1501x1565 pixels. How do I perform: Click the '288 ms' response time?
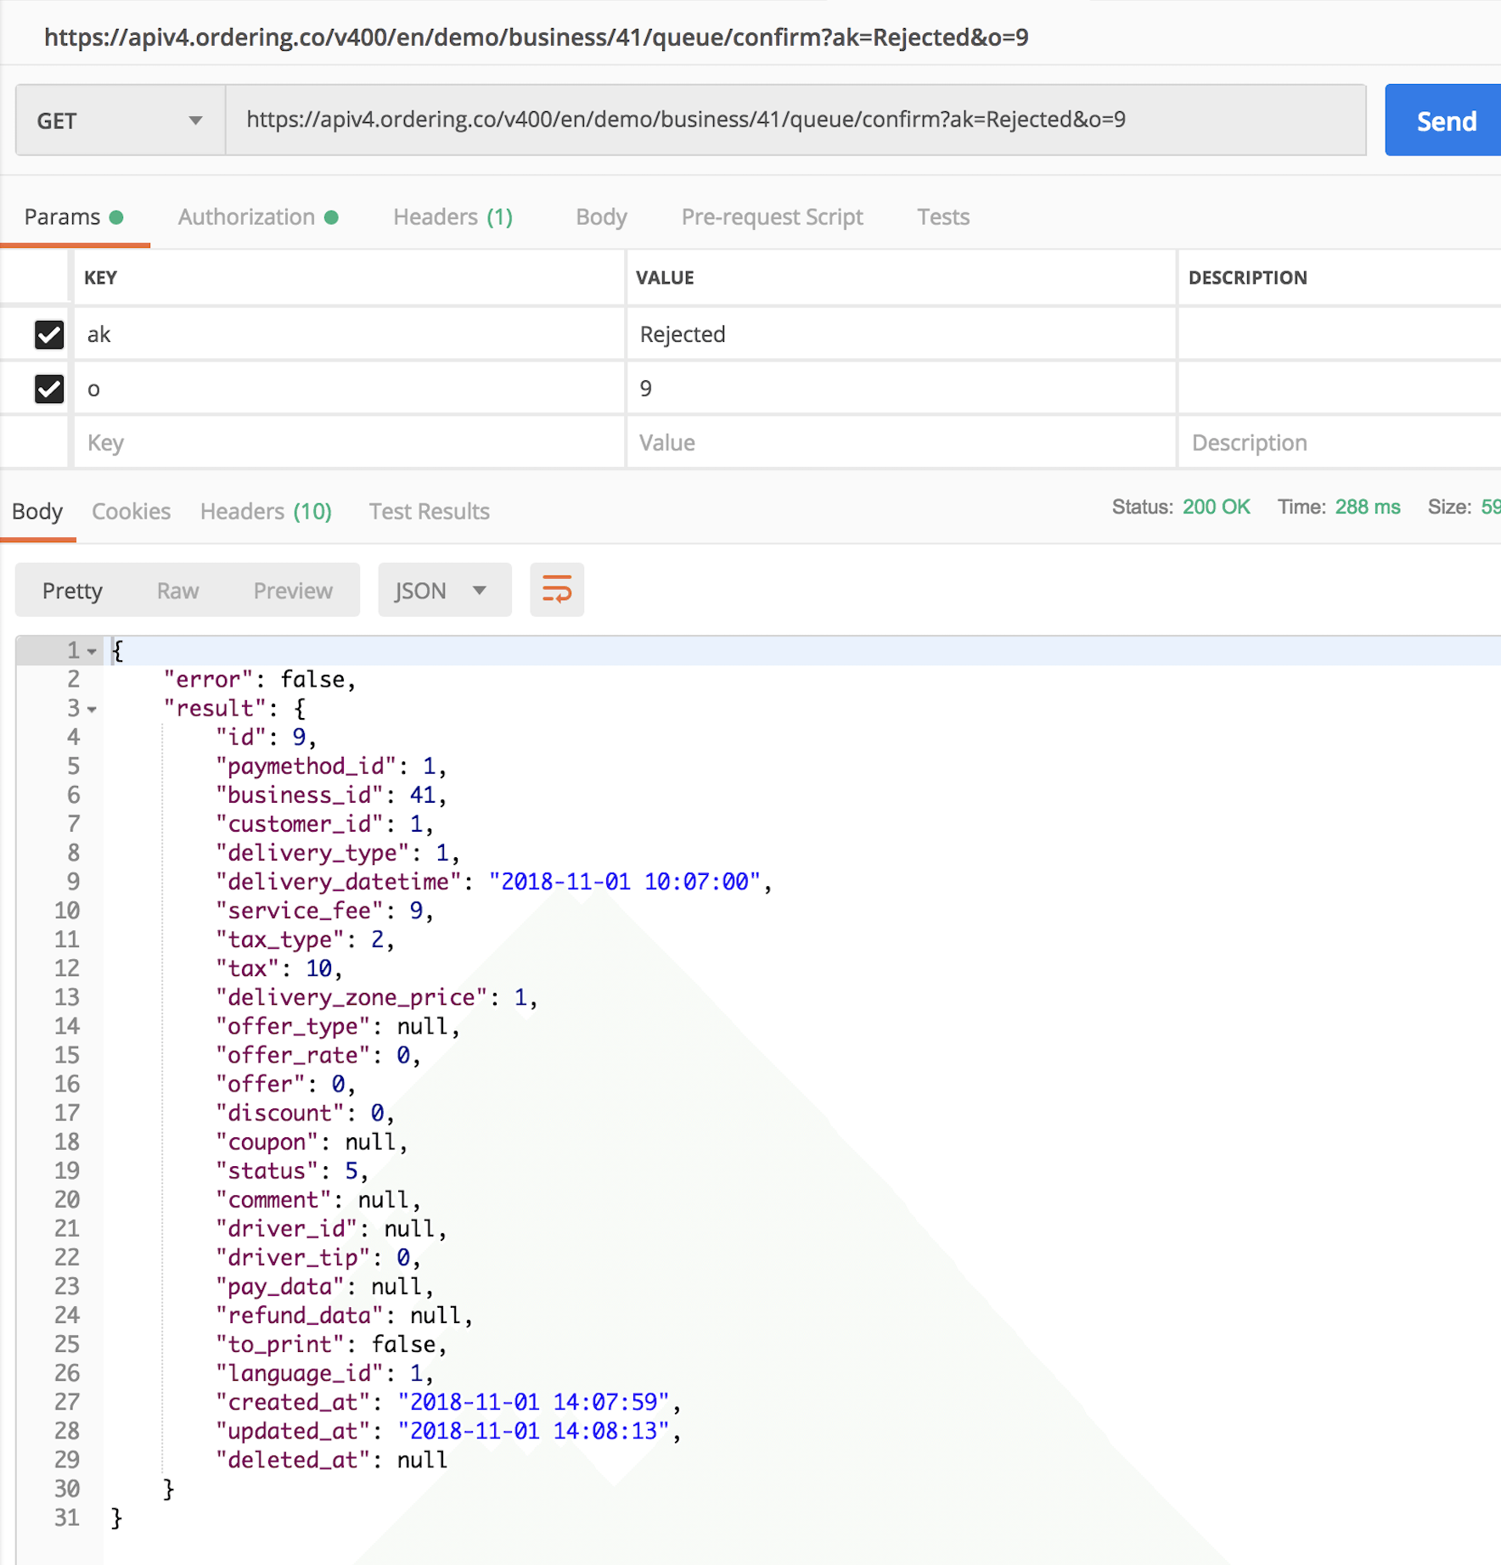[1368, 508]
